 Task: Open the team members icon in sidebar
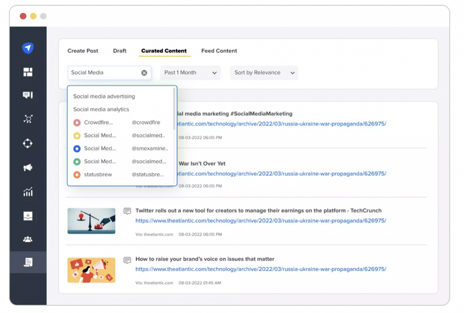tap(28, 239)
